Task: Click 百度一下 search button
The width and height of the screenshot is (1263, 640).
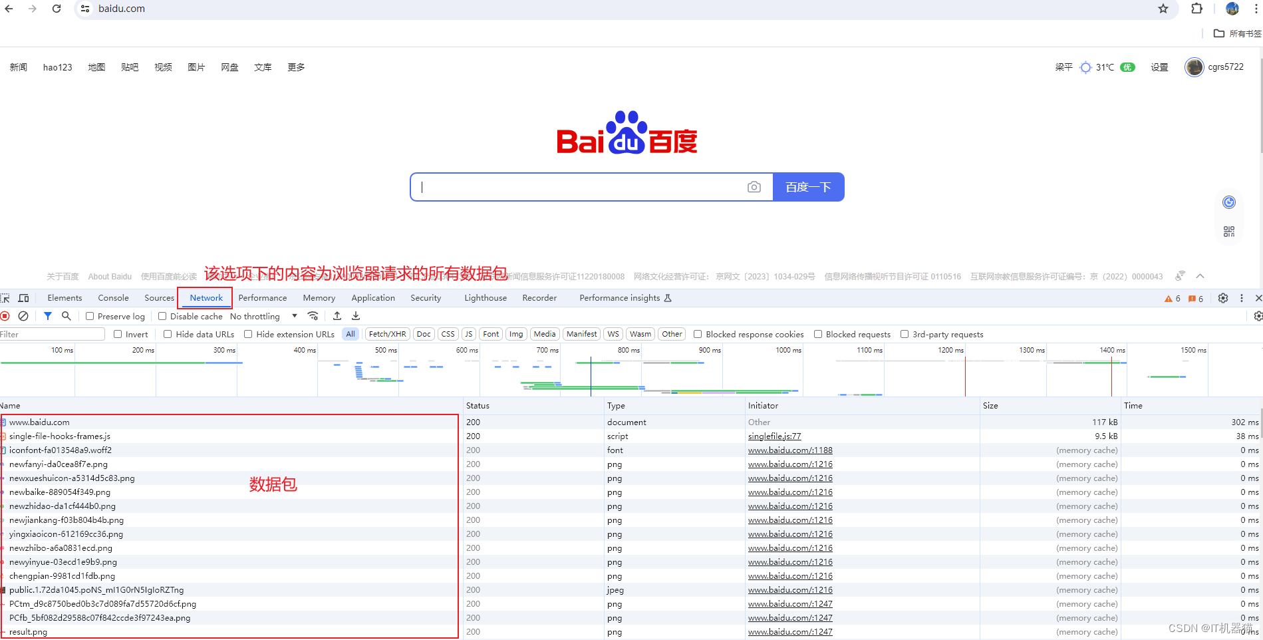Action: [x=808, y=187]
